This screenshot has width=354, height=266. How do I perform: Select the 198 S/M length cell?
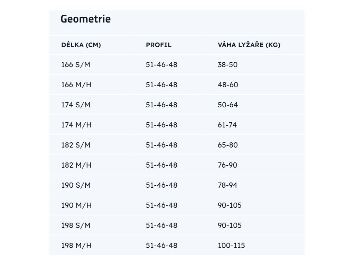pos(76,225)
